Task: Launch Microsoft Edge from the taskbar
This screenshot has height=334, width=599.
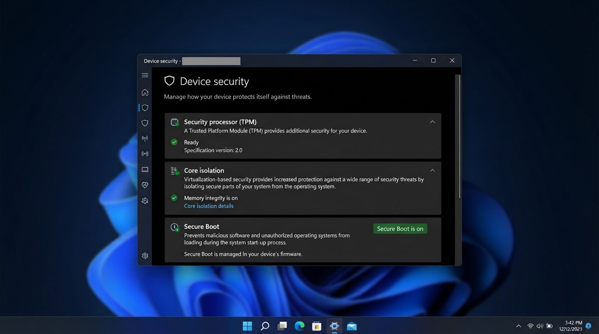Action: tap(299, 326)
